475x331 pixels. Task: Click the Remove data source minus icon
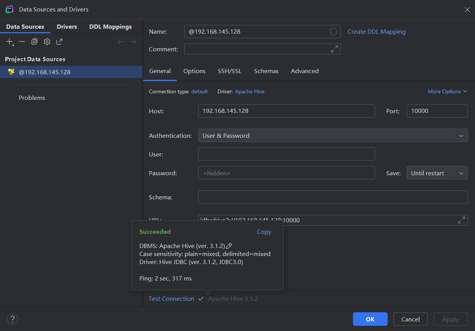pyautogui.click(x=22, y=41)
